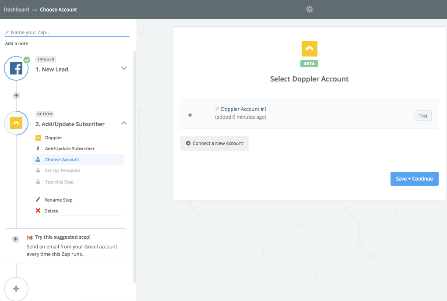Click Connect a New Account button
447x301 pixels.
pyautogui.click(x=215, y=143)
